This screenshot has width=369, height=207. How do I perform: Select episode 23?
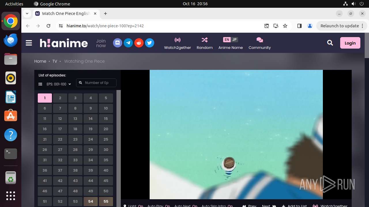tap(75, 139)
